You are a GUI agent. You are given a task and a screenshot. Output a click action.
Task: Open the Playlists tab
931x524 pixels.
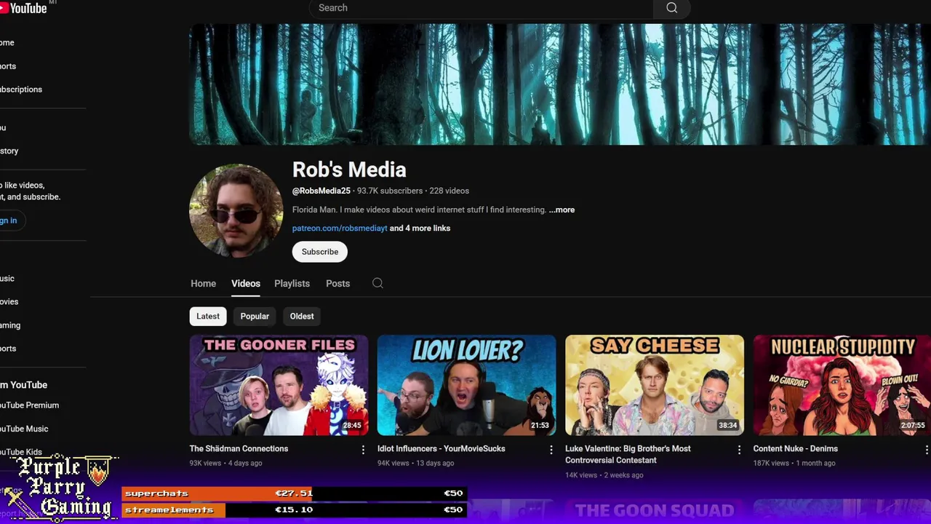tap(292, 283)
